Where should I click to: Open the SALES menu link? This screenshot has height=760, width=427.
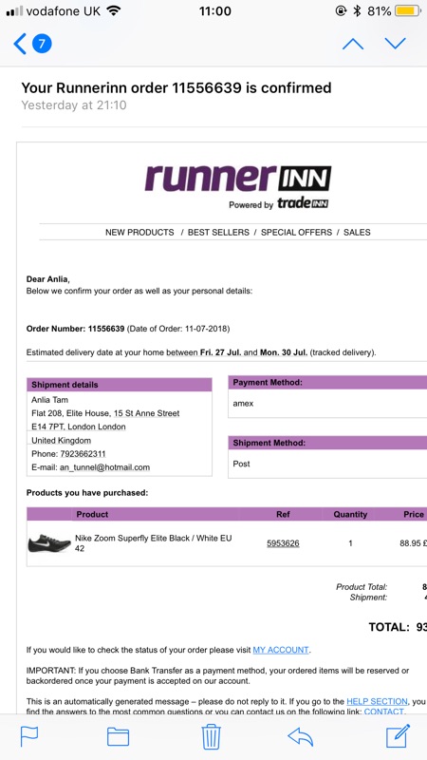[x=357, y=232]
